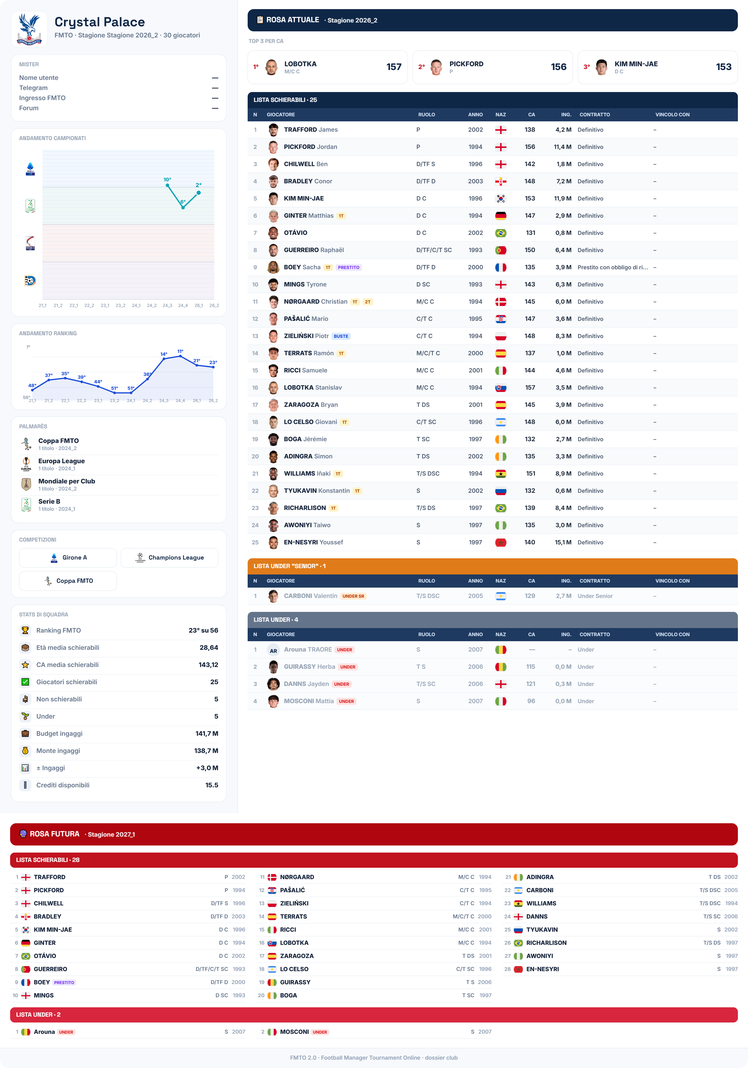Click the Mondiale per Club trophy icon
Screen dimensions: 748x1068
coord(26,484)
